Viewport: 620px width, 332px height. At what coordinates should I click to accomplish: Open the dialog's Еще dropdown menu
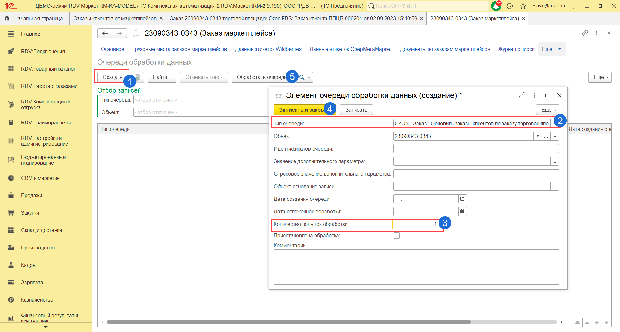click(x=547, y=110)
